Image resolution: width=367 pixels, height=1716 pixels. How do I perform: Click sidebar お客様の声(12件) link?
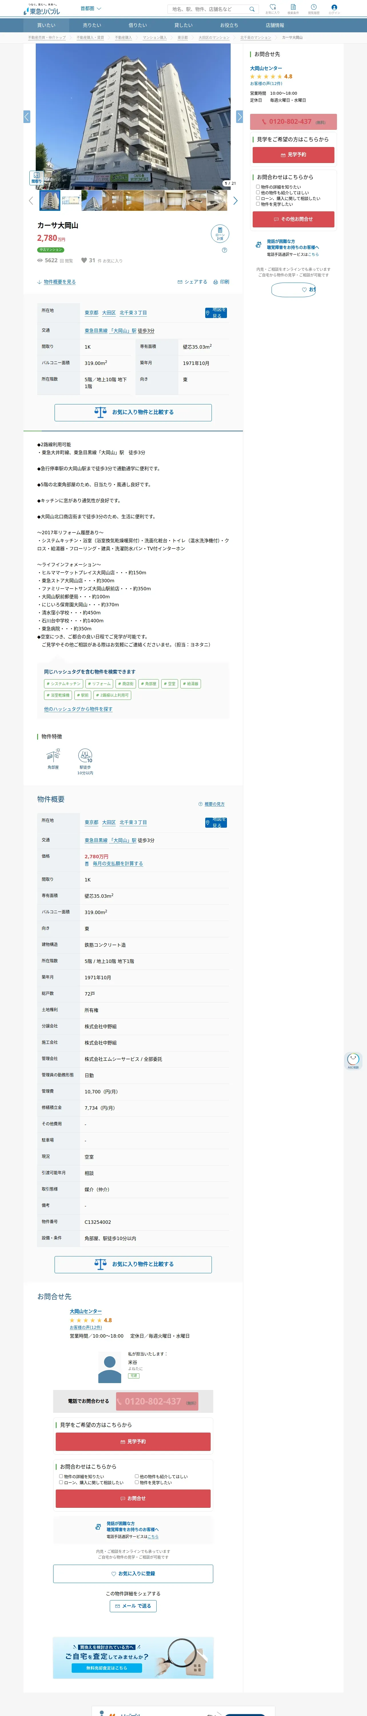[266, 83]
